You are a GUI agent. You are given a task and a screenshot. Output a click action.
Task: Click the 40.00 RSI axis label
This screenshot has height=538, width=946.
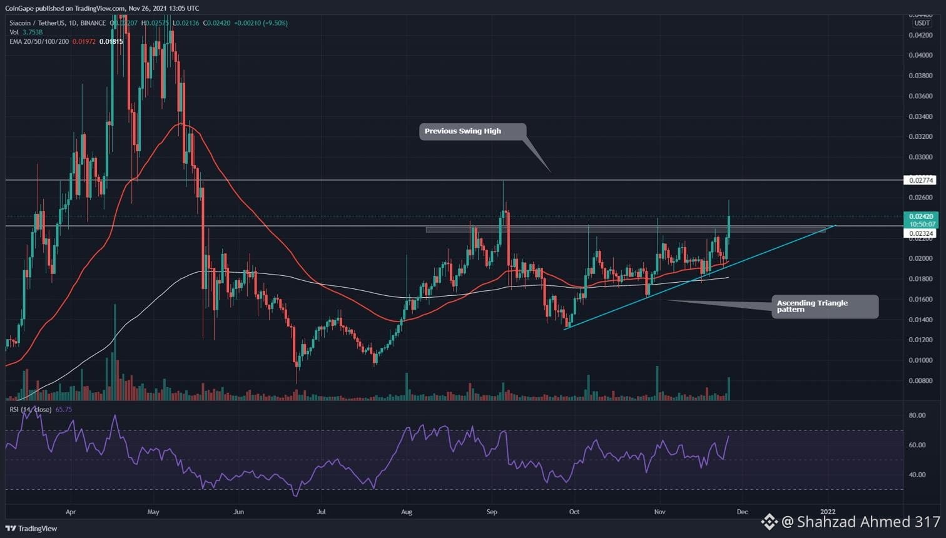coord(917,475)
